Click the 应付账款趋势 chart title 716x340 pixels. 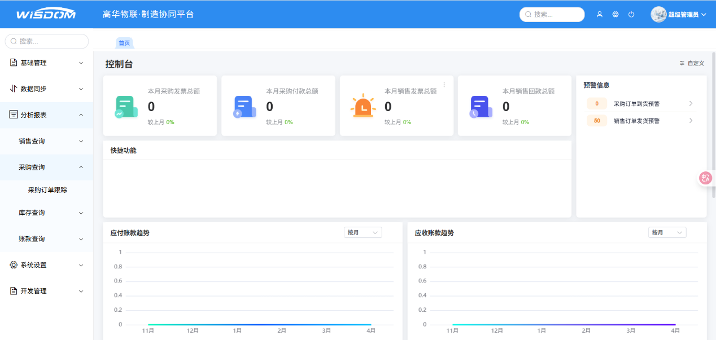130,233
